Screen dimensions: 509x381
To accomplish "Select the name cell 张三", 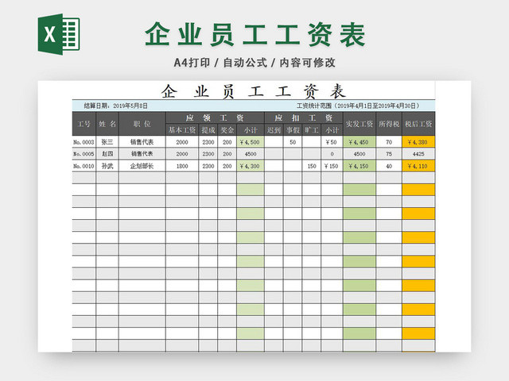I will [107, 142].
